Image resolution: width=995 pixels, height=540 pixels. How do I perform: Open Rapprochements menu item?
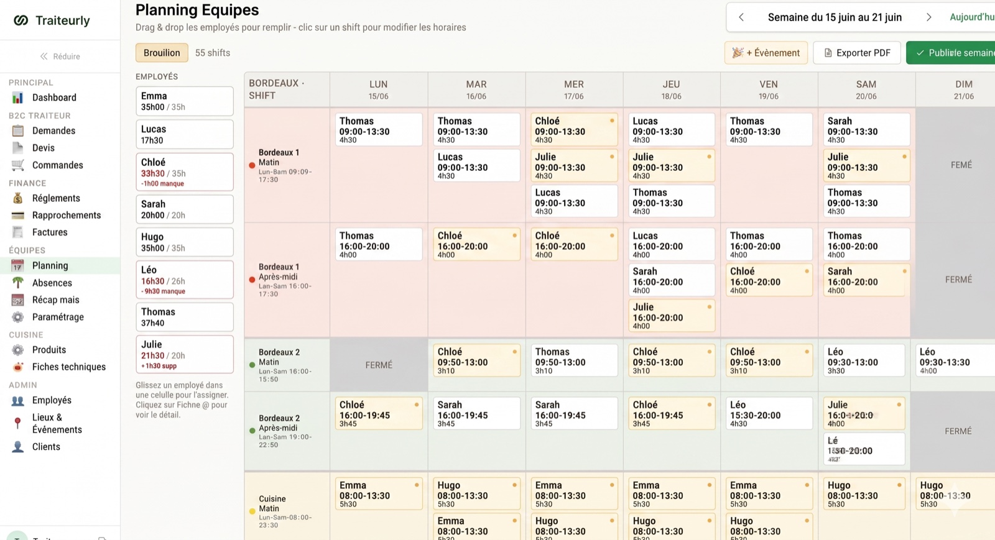tap(67, 216)
